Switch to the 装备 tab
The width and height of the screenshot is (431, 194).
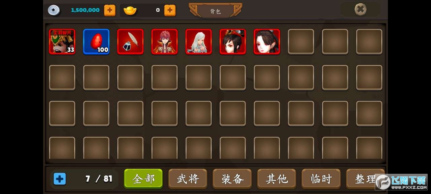tap(232, 179)
